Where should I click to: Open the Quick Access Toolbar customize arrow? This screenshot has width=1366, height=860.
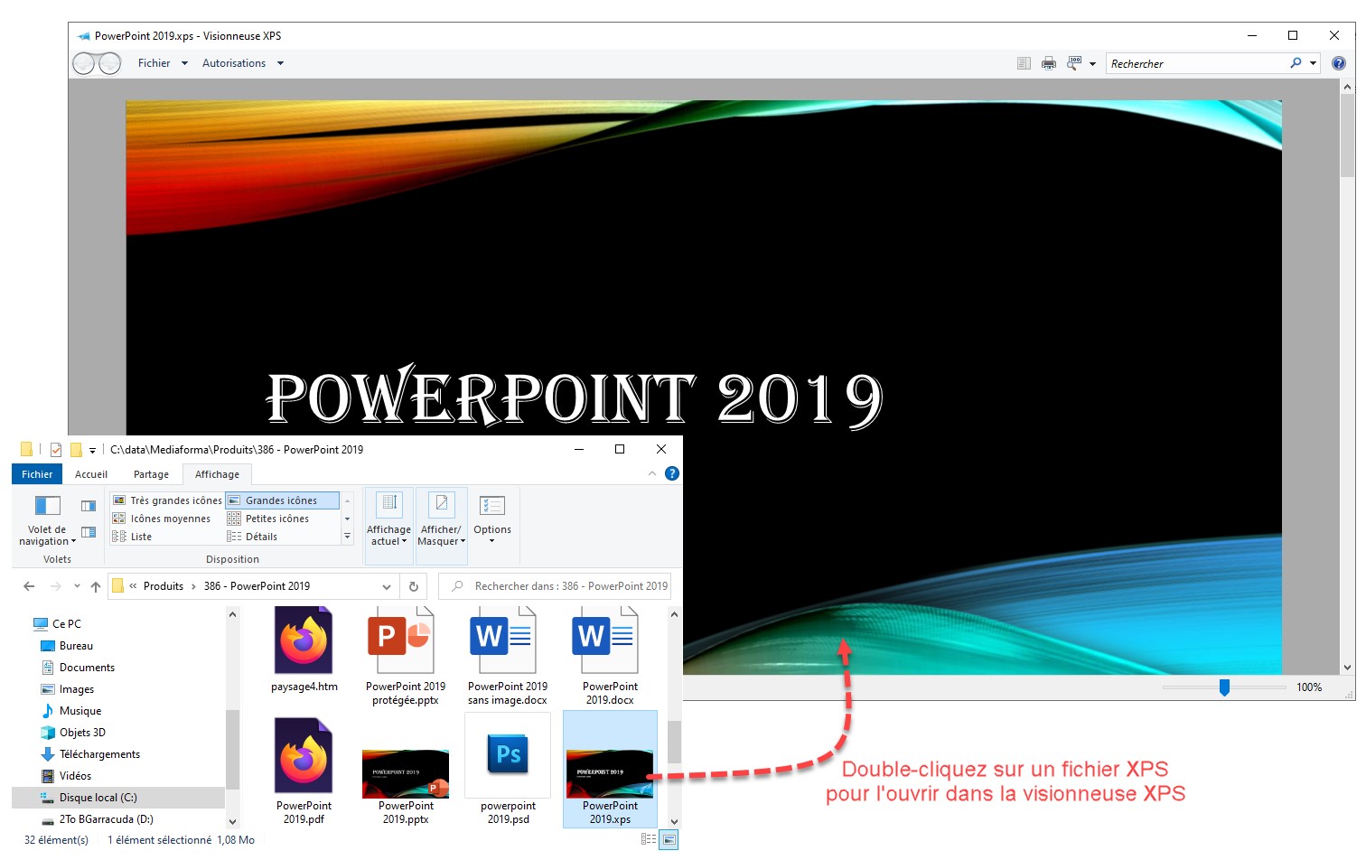(x=92, y=450)
